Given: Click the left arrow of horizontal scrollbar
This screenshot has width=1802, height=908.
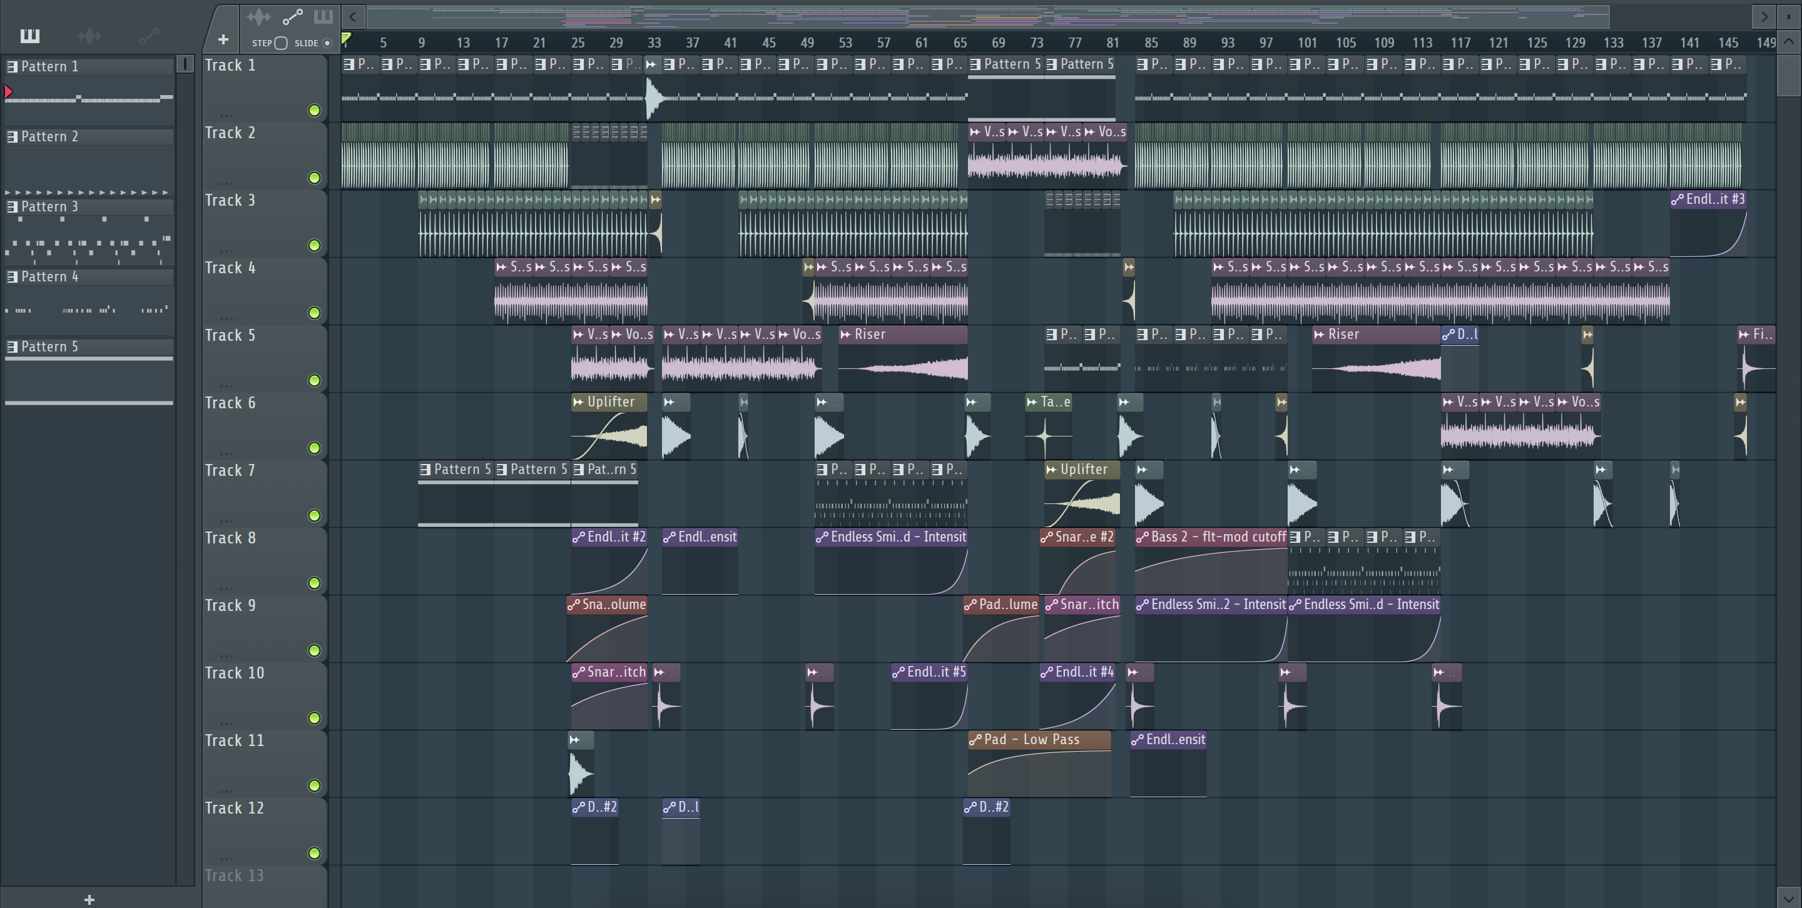Looking at the screenshot, I should [x=354, y=16].
